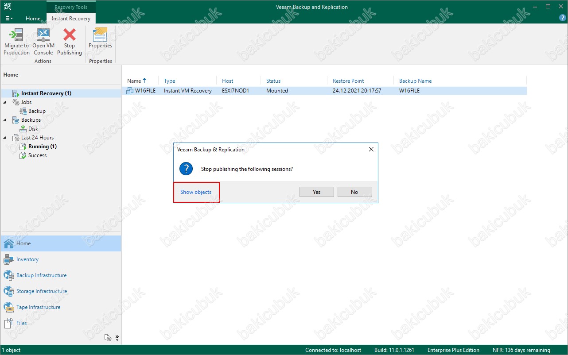Select the Jobs tree item

click(x=26, y=102)
